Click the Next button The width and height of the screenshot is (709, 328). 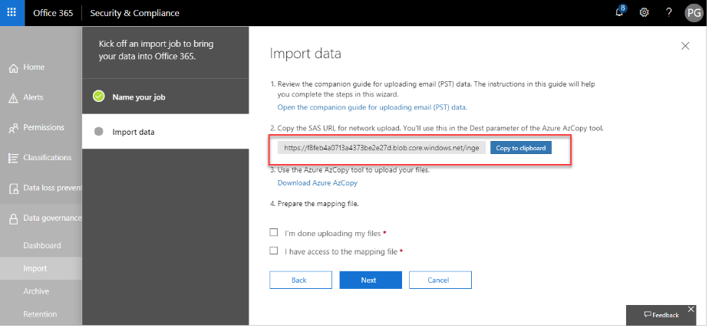pos(371,280)
